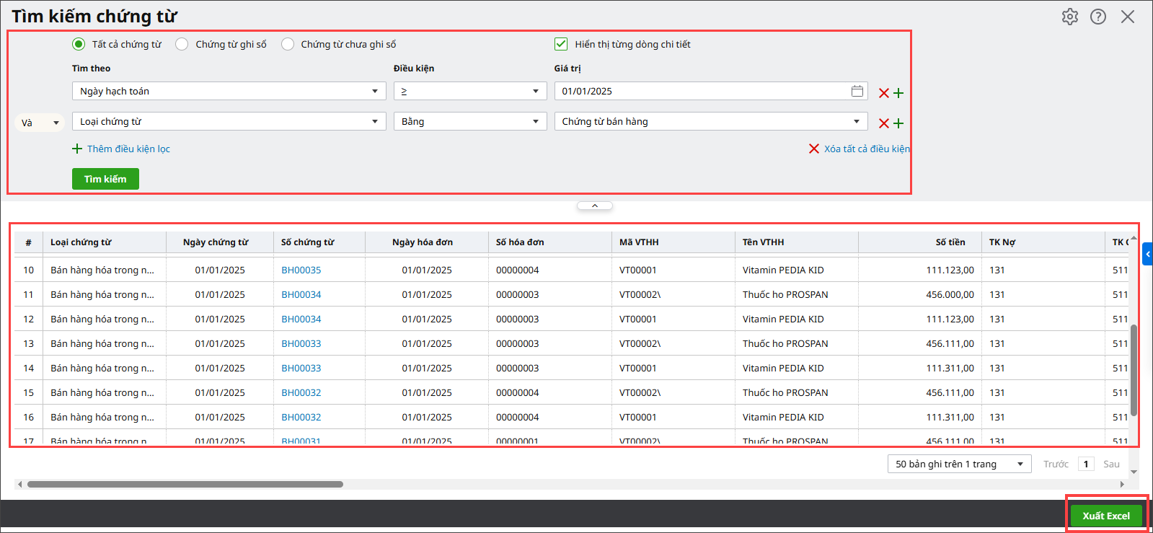Viewport: 1153px width, 533px height.
Task: Add condition after Ngày hạch toán row
Action: [898, 93]
